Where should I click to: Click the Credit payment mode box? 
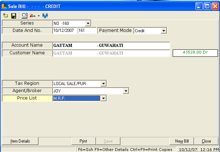147,30
